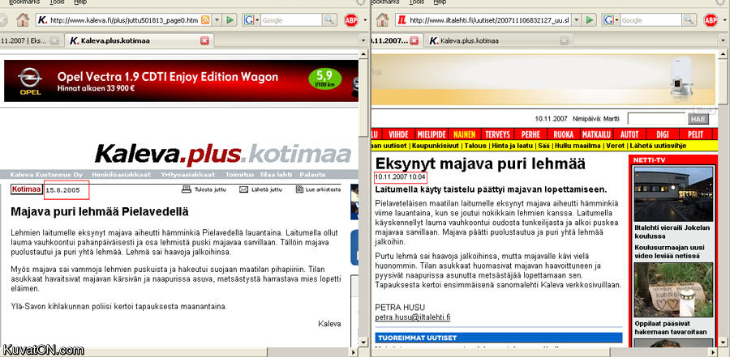730x357 pixels.
Task: Close Kaleva.plus.kotimaa tab in left browser
Action: (x=204, y=41)
